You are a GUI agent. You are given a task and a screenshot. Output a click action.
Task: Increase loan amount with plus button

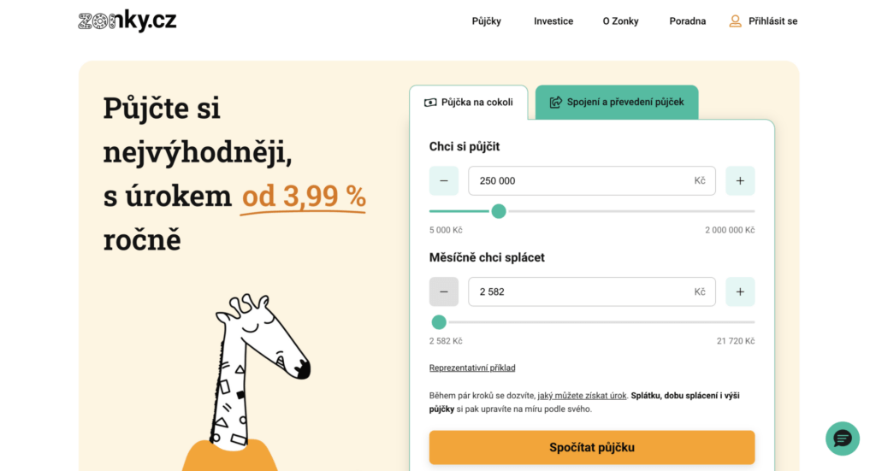(x=740, y=181)
